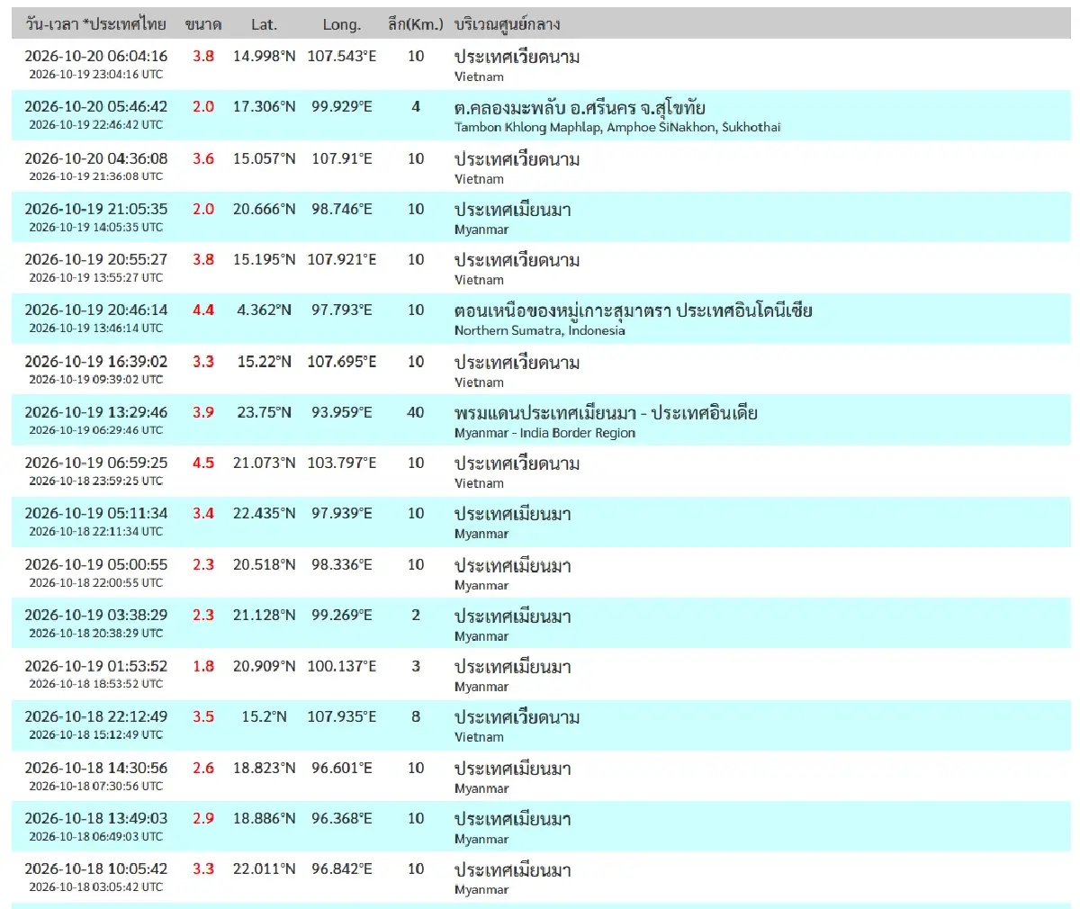Click the 2026-10-19 13:29:46 timestamp
The width and height of the screenshot is (1080, 909).
point(96,412)
